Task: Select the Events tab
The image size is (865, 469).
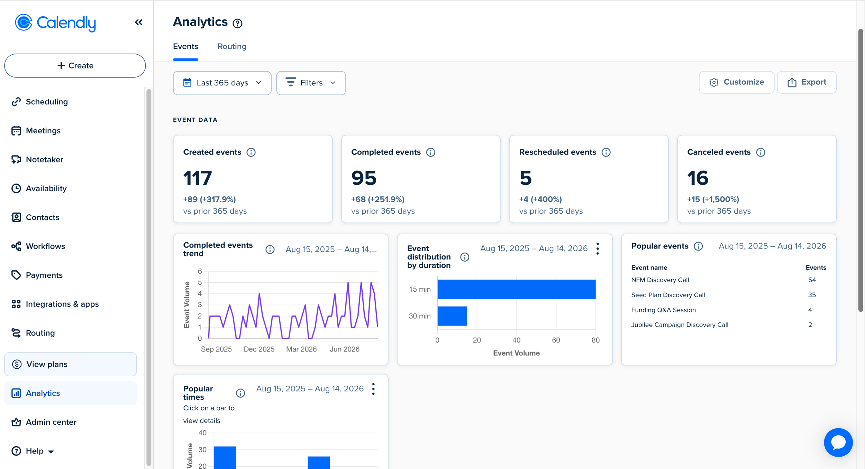Action: 185,46
